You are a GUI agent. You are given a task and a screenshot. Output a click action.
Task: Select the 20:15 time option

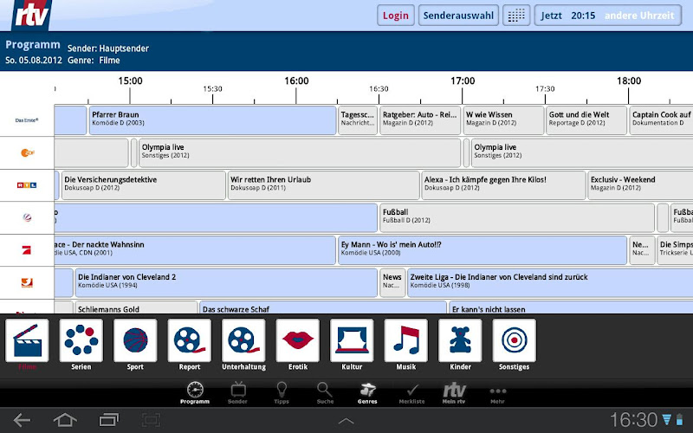click(x=583, y=16)
